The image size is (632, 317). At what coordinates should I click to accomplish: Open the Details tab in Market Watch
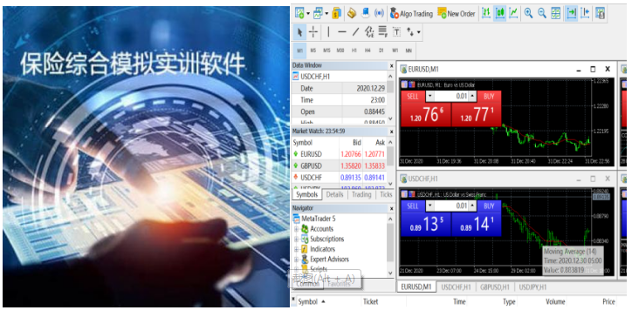pyautogui.click(x=335, y=194)
